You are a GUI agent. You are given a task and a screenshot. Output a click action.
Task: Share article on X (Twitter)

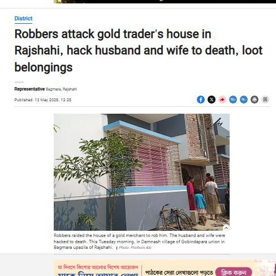[212, 100]
